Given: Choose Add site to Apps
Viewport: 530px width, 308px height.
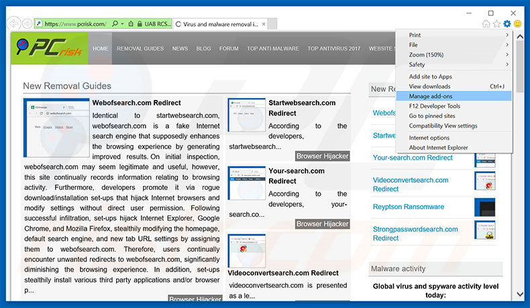Looking at the screenshot, I should [454, 76].
